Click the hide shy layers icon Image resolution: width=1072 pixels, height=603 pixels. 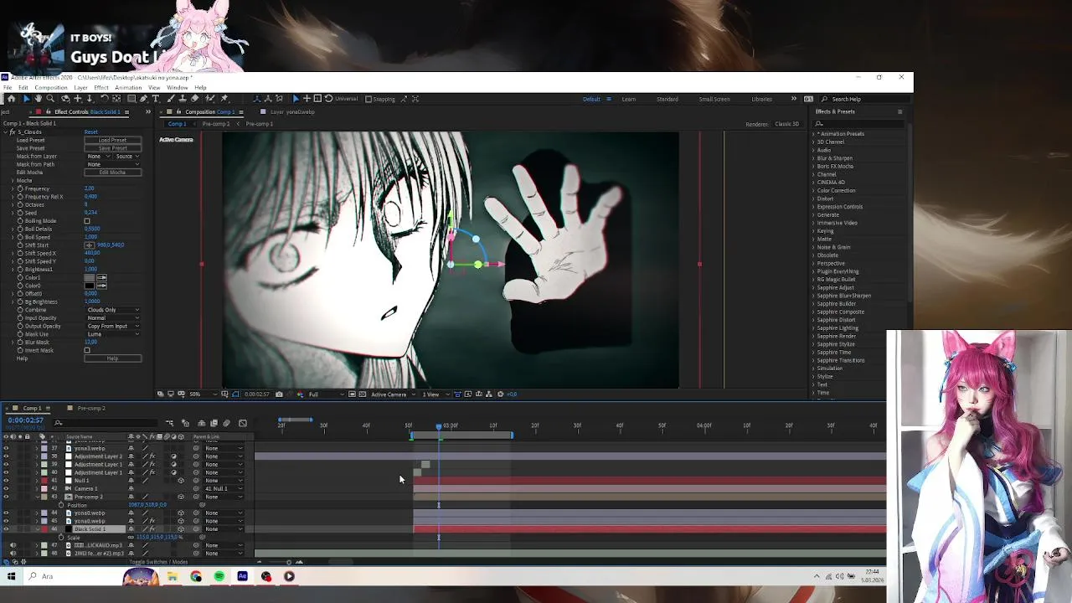pyautogui.click(x=201, y=423)
